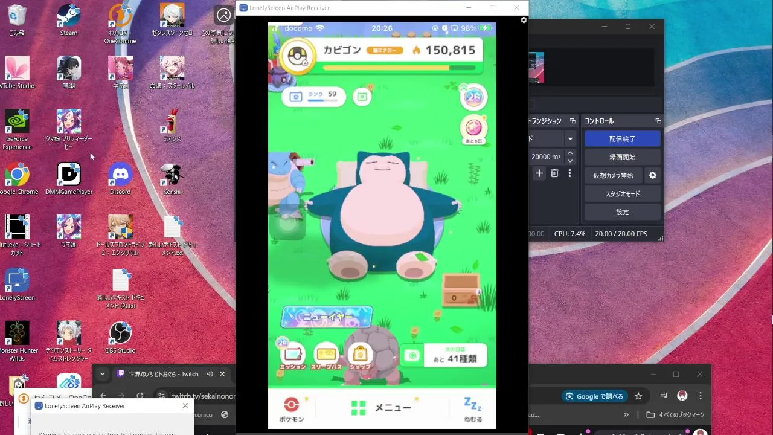Open virtual camera settings gear in OBS
The width and height of the screenshot is (773, 435).
click(653, 175)
